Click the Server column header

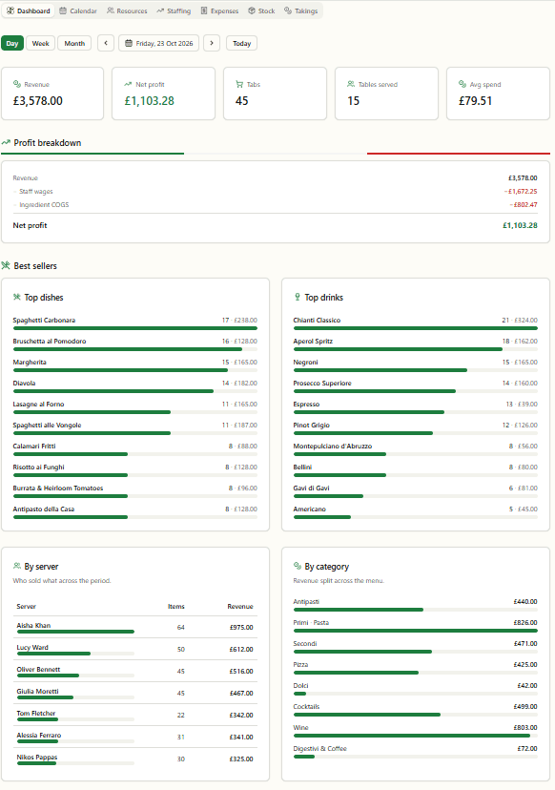tap(26, 606)
